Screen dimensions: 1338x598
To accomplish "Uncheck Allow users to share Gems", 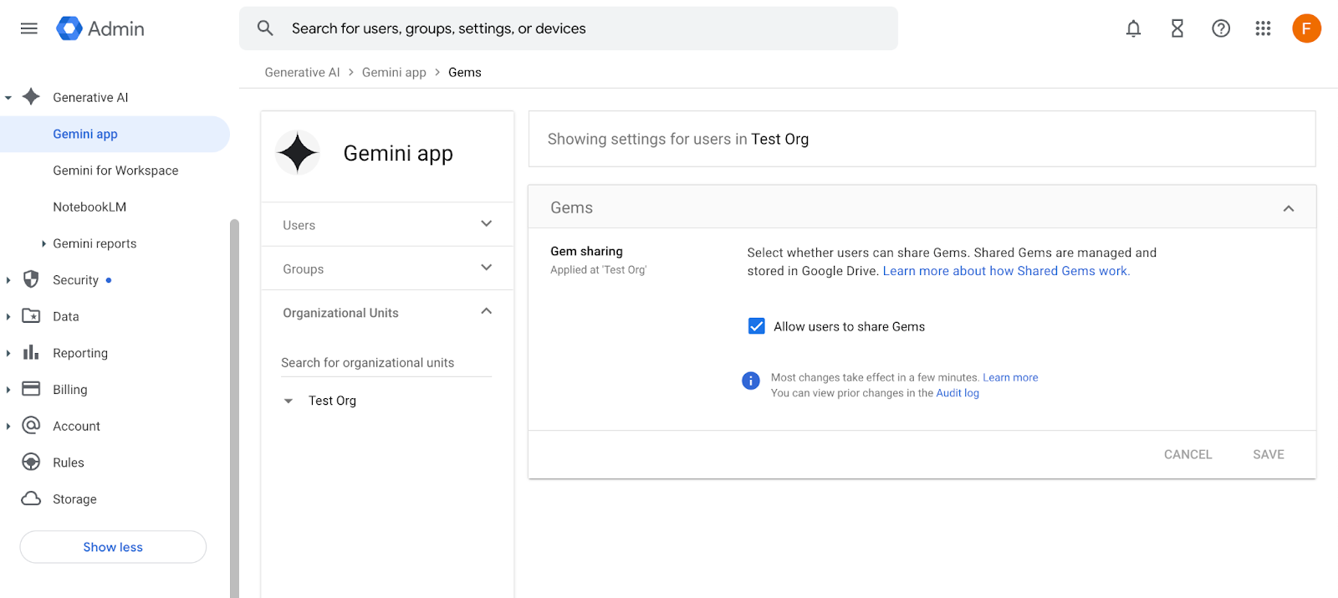I will pos(756,326).
